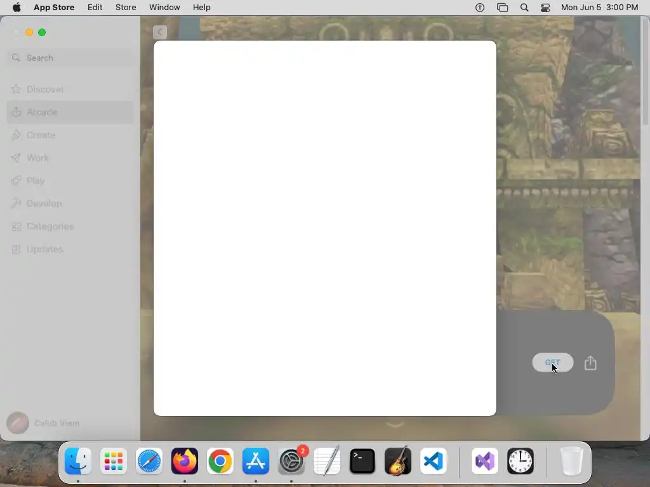Open Categories in the sidebar
The height and width of the screenshot is (487, 650).
tap(70, 226)
